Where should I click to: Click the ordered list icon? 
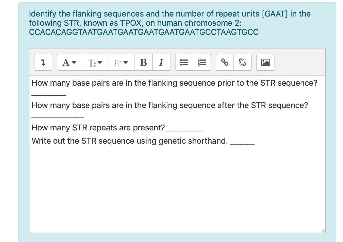click(202, 62)
